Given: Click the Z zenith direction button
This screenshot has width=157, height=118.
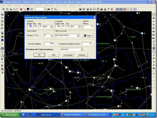Looking at the screenshot, I should 154,55.
